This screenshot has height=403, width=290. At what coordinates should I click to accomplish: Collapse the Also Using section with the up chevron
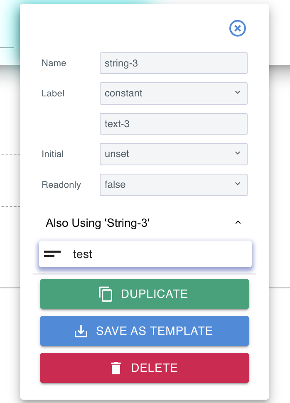[x=238, y=223]
